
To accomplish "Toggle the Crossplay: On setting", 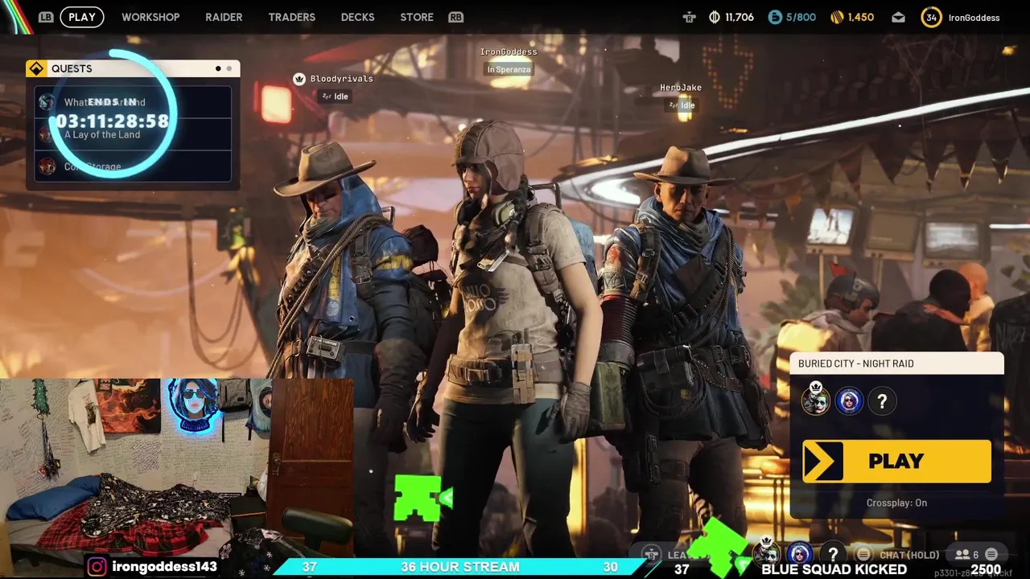I will (896, 503).
